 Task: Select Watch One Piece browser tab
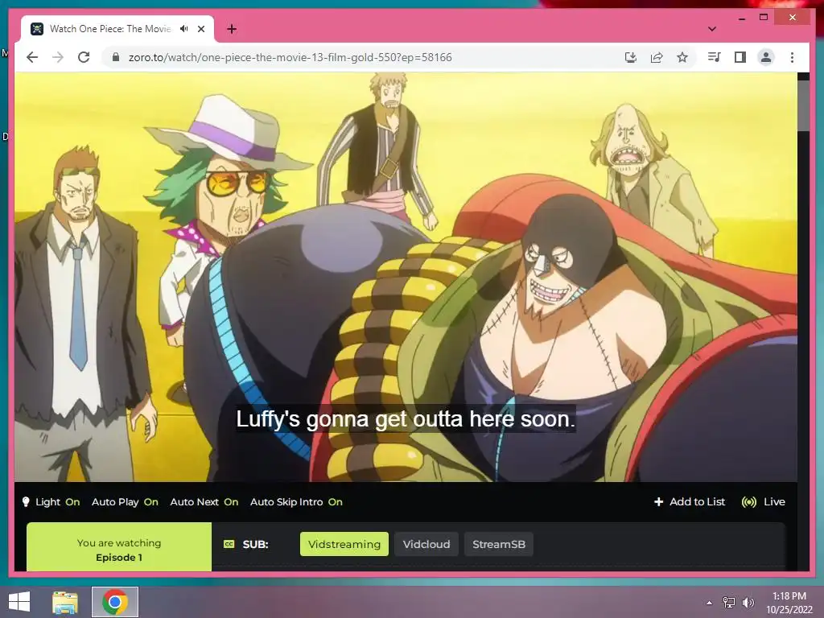[117, 29]
